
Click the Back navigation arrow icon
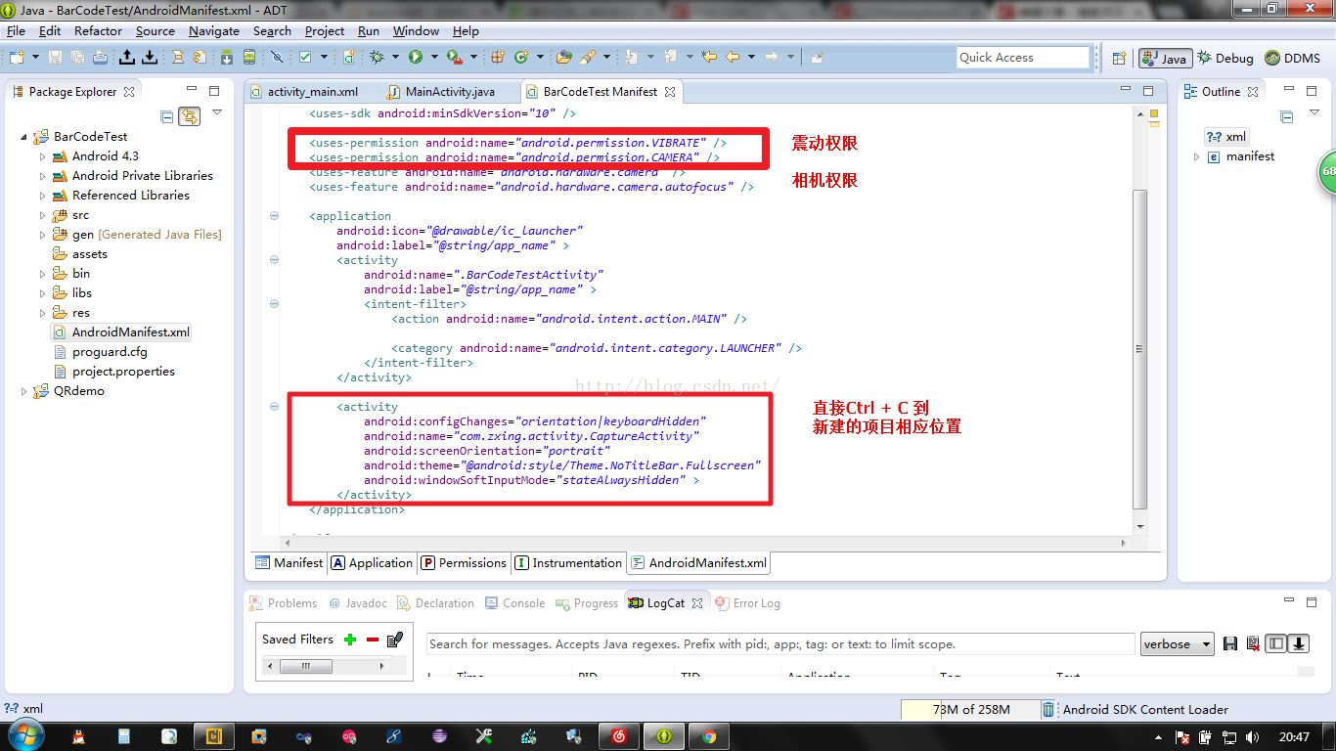[733, 58]
